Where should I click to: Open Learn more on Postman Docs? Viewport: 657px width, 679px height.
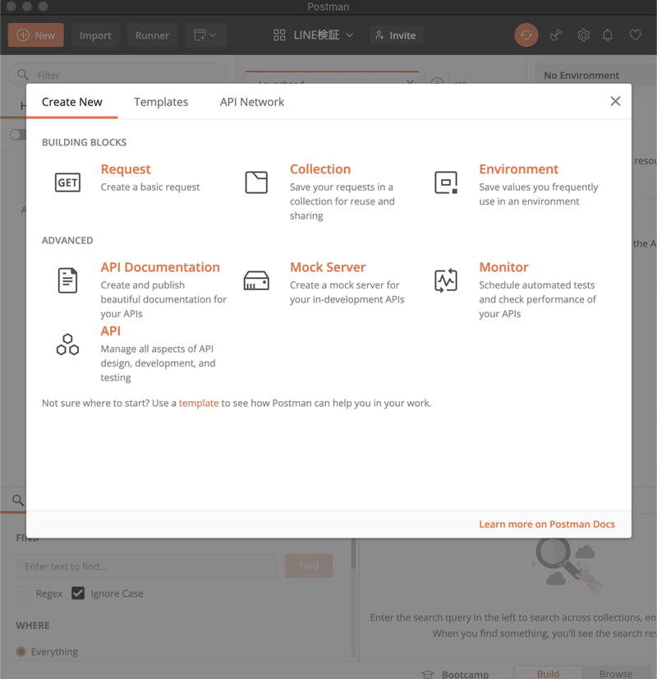pyautogui.click(x=547, y=524)
